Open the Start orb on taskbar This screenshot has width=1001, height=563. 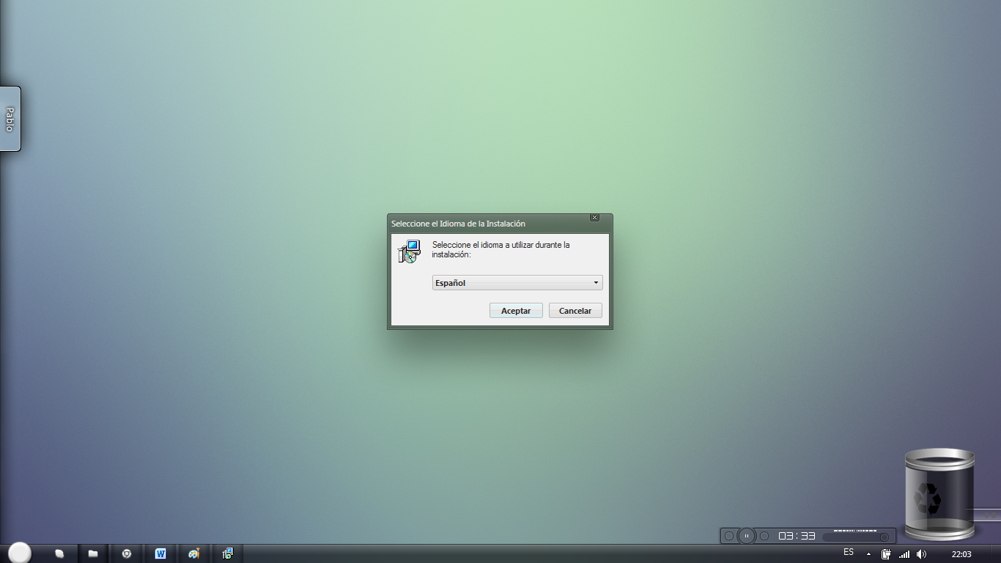click(x=20, y=553)
